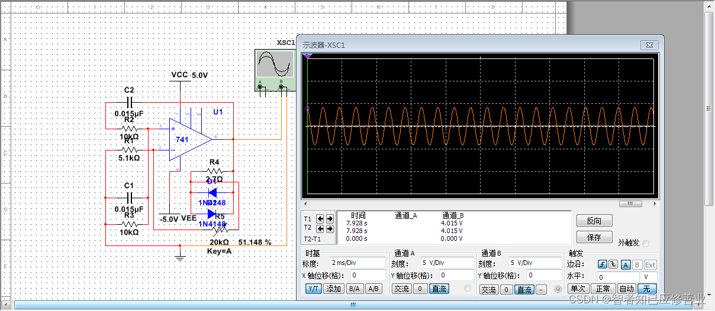Viewport: 715px width, 311px height.
Task: Select the 741 op-amp U1 component
Action: [x=191, y=139]
